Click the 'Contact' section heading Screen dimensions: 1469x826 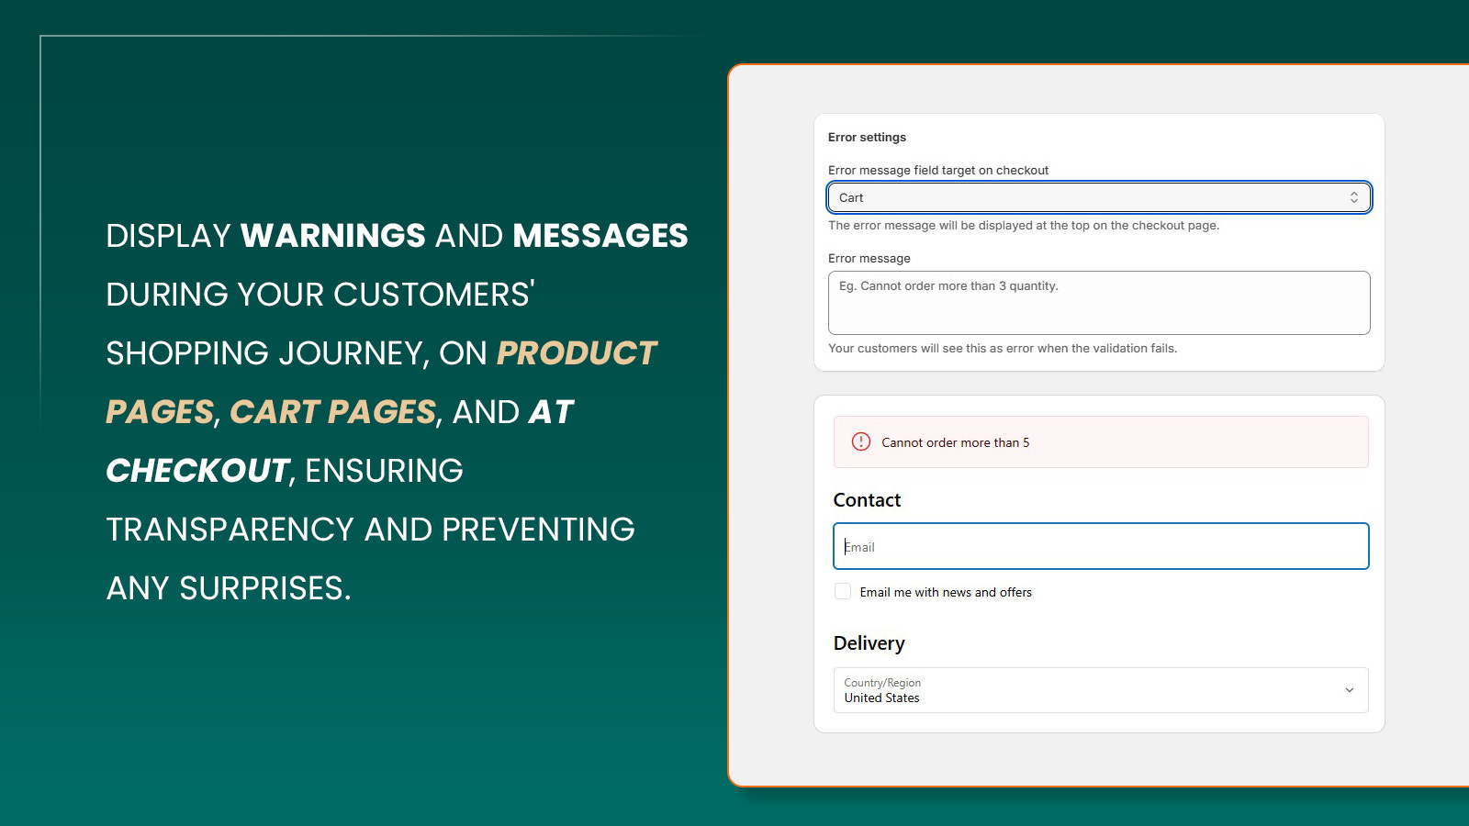pos(867,500)
